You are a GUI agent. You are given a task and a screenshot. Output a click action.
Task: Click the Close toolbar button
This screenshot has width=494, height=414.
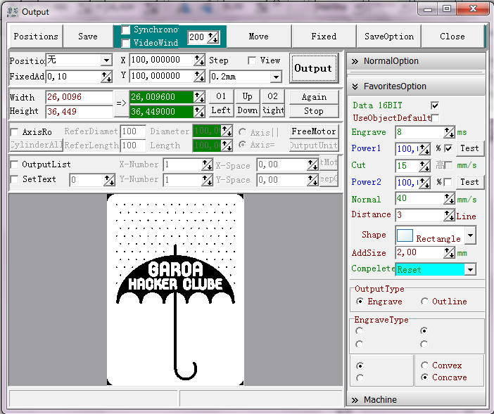[x=452, y=37]
